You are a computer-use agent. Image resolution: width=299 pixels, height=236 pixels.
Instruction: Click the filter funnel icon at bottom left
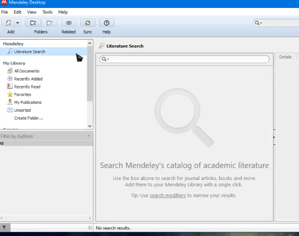(4, 228)
